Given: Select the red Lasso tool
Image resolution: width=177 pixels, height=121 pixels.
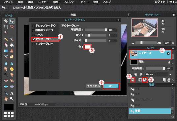Looking at the screenshot, I should (12, 27).
